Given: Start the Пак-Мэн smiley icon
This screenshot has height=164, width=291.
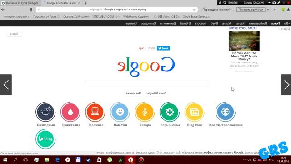Looking at the screenshot, I should point(120,112).
